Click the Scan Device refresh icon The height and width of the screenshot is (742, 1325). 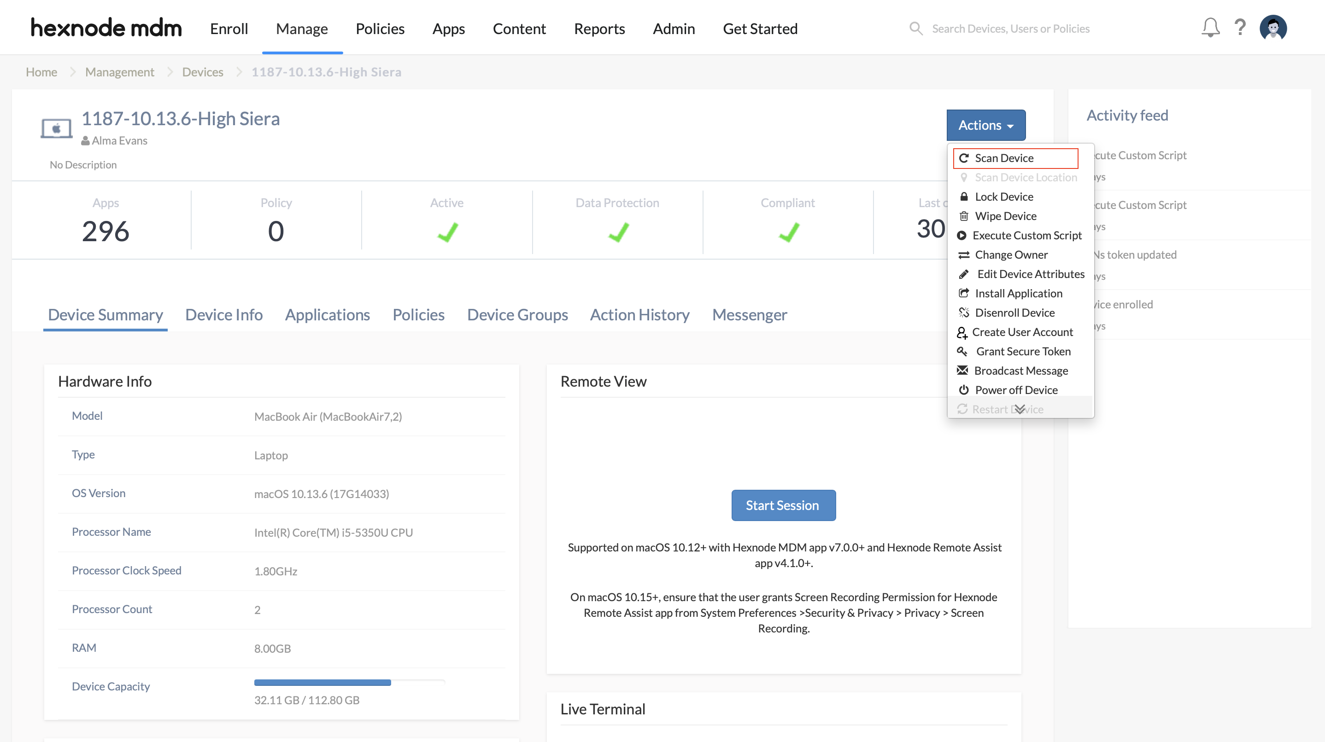pyautogui.click(x=964, y=158)
